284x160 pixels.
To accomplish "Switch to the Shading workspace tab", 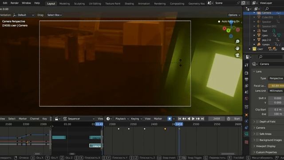I will 129,4.
